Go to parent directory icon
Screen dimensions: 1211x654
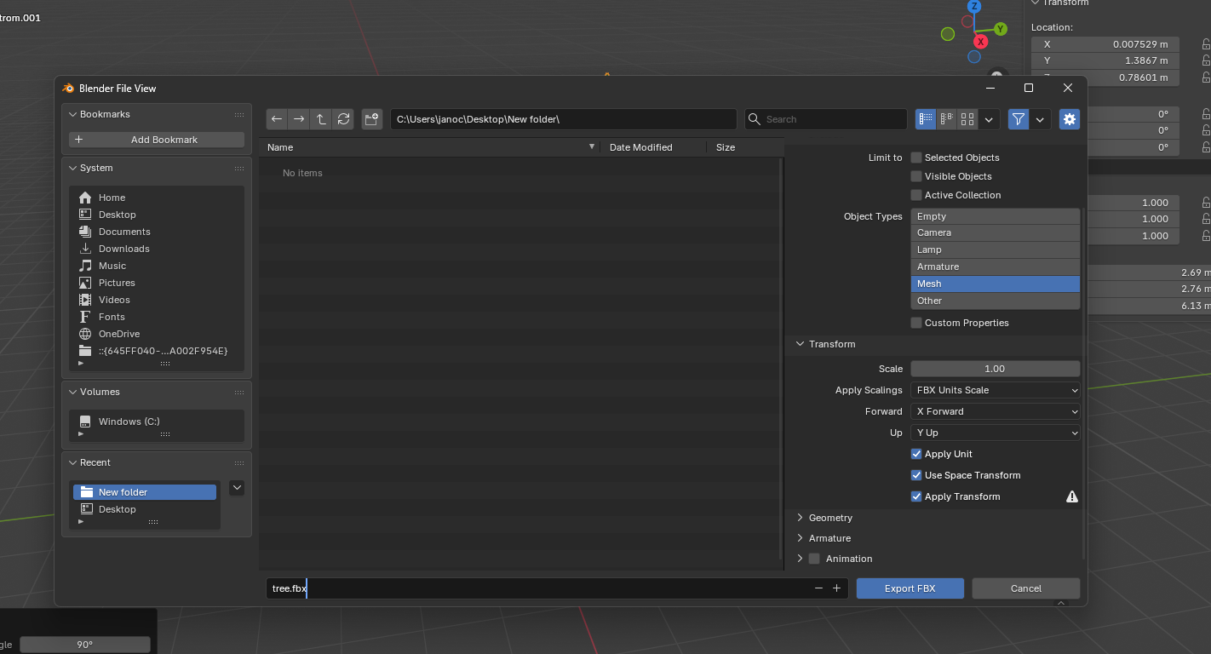coord(321,119)
